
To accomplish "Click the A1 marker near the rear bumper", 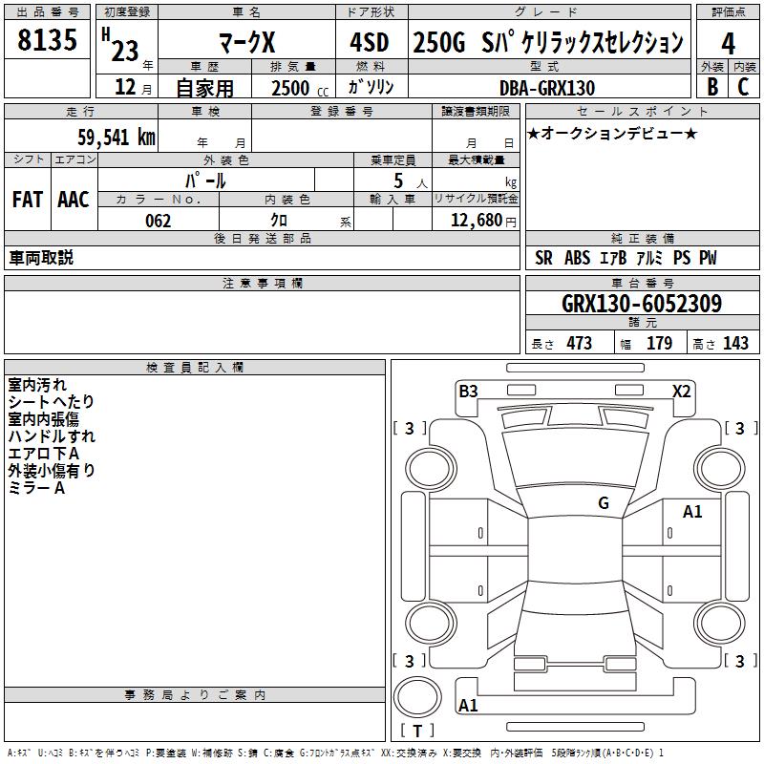I will 469,706.
